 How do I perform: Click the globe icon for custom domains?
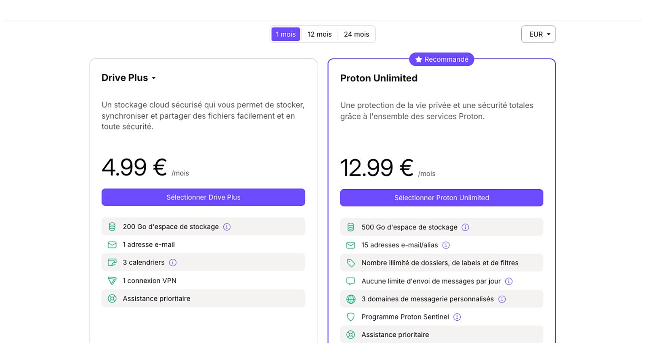tap(351, 299)
